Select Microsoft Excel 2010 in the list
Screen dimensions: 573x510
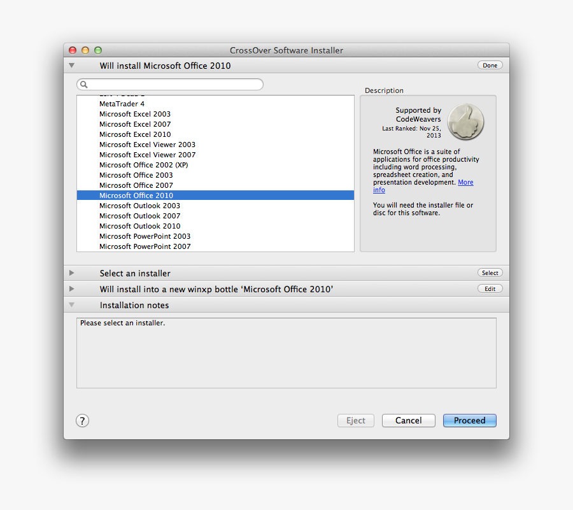(x=216, y=134)
